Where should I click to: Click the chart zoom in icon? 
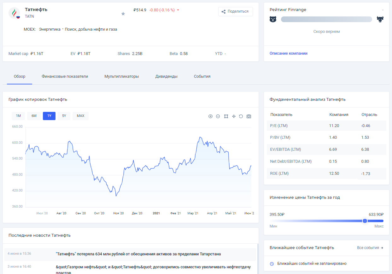pyautogui.click(x=210, y=116)
